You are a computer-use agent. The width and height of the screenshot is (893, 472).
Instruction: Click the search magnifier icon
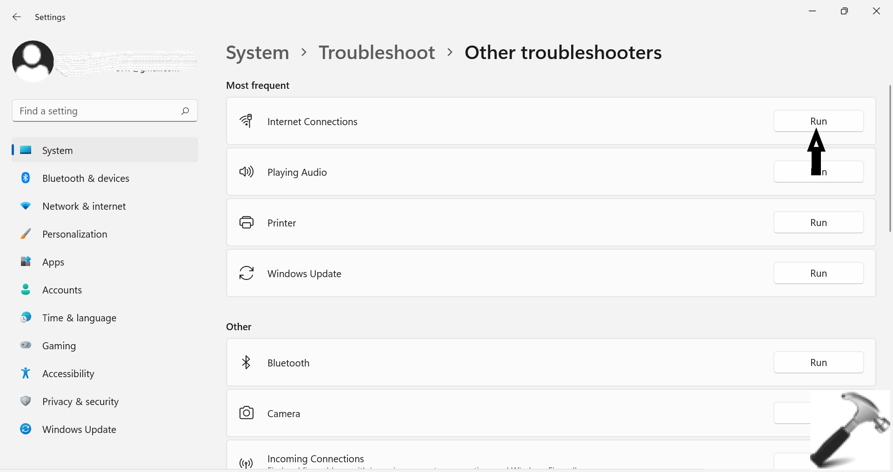coord(185,111)
